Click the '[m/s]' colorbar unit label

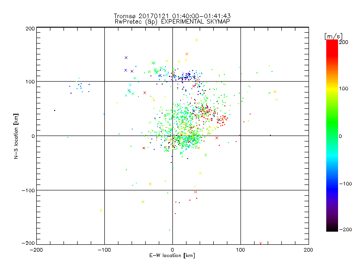(x=334, y=36)
